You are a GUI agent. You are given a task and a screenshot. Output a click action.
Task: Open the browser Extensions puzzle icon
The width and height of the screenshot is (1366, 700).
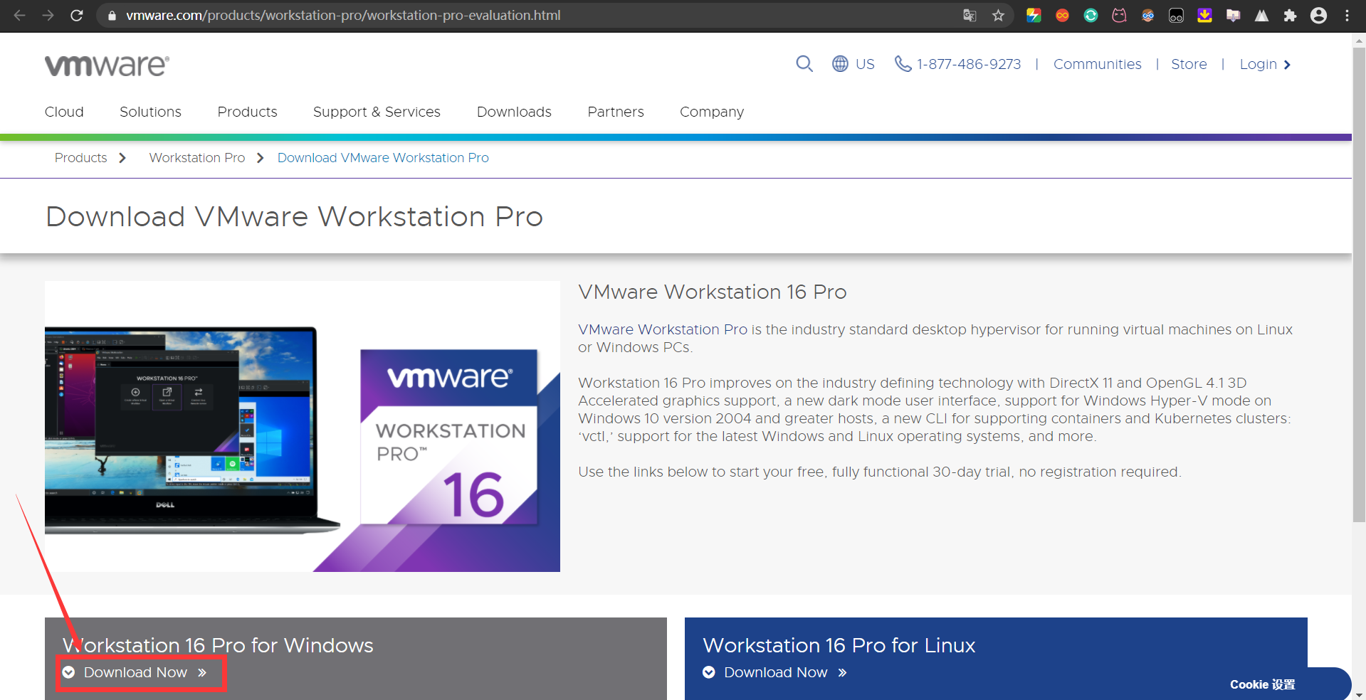[x=1290, y=15]
